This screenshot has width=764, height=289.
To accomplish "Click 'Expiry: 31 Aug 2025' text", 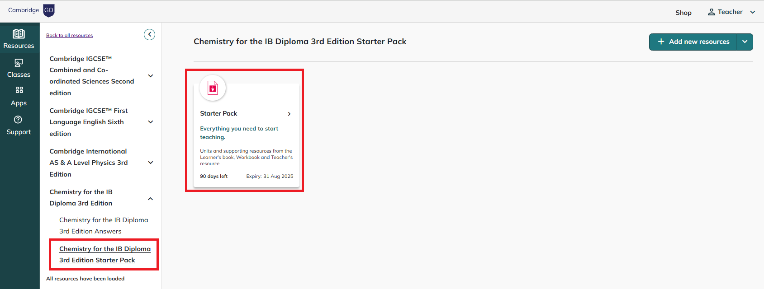I will coord(270,176).
